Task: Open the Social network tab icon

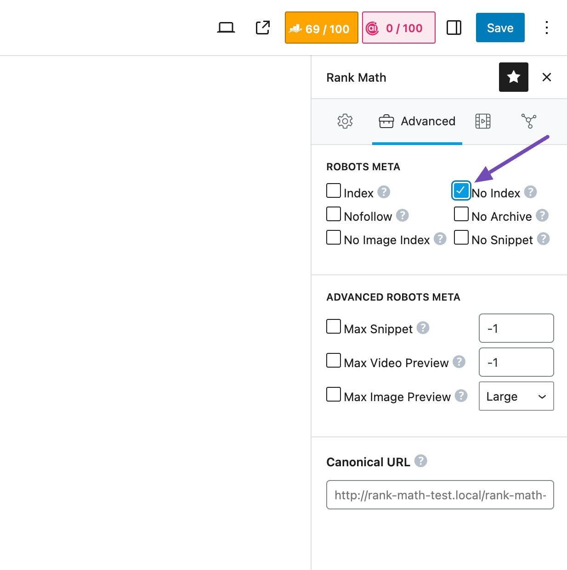Action: click(x=528, y=121)
